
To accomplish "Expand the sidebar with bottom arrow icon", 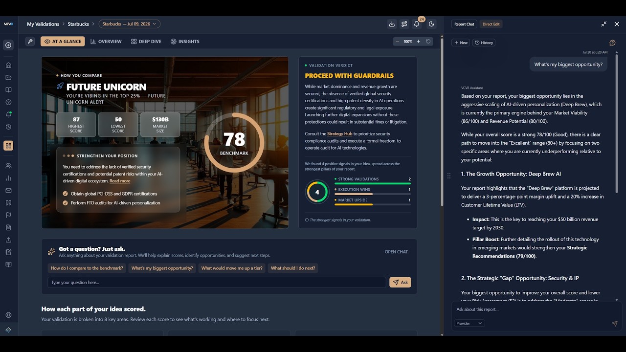I will click(8, 330).
